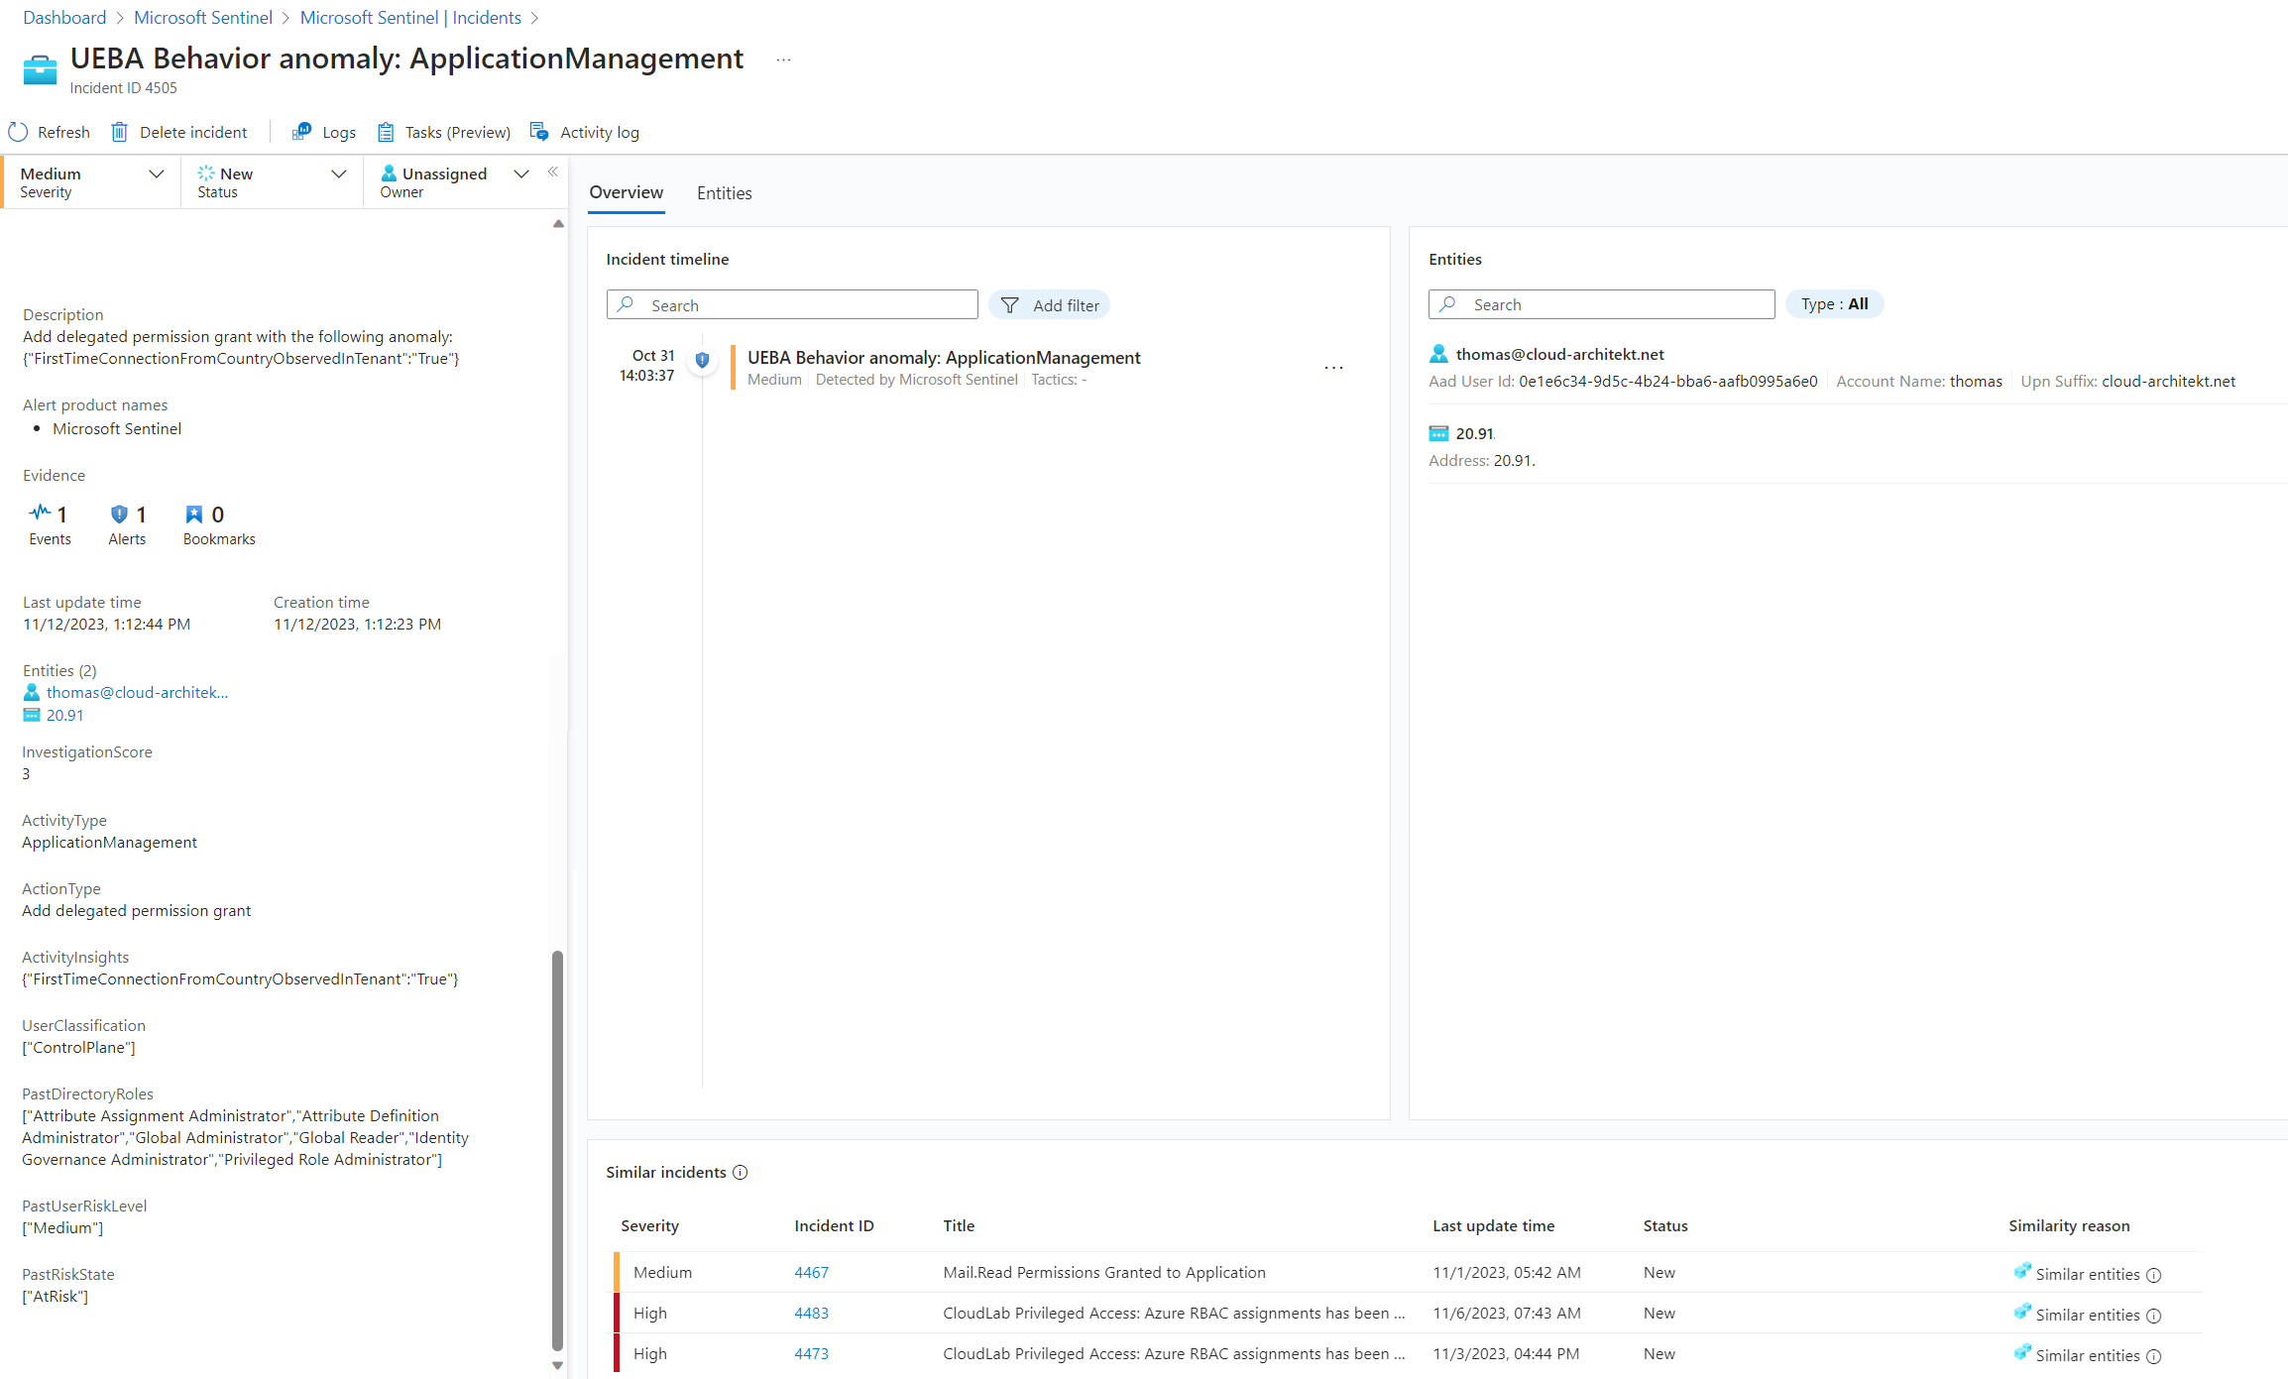
Task: Open the UEBA Behavior anomaly timeline entry
Action: point(944,357)
